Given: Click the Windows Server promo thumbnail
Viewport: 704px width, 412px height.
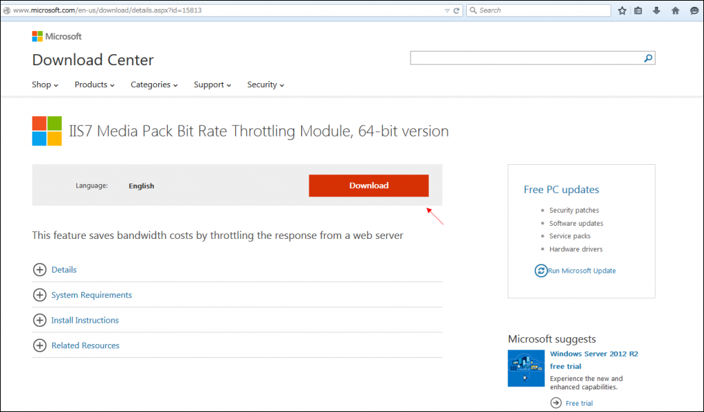Looking at the screenshot, I should pyautogui.click(x=526, y=368).
